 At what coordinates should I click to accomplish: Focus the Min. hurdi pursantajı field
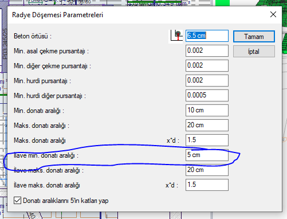[207, 80]
